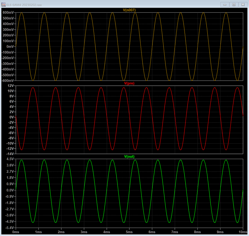Click the -2.7V axis label in V(out) pane
249x236 pixels.
(10, 209)
